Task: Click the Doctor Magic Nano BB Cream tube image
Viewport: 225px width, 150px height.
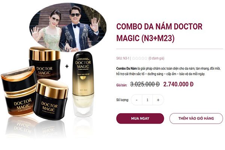Action: coord(83,84)
